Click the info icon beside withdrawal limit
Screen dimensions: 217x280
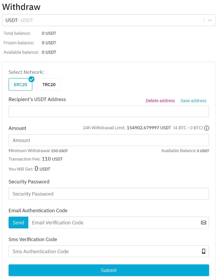point(207,128)
